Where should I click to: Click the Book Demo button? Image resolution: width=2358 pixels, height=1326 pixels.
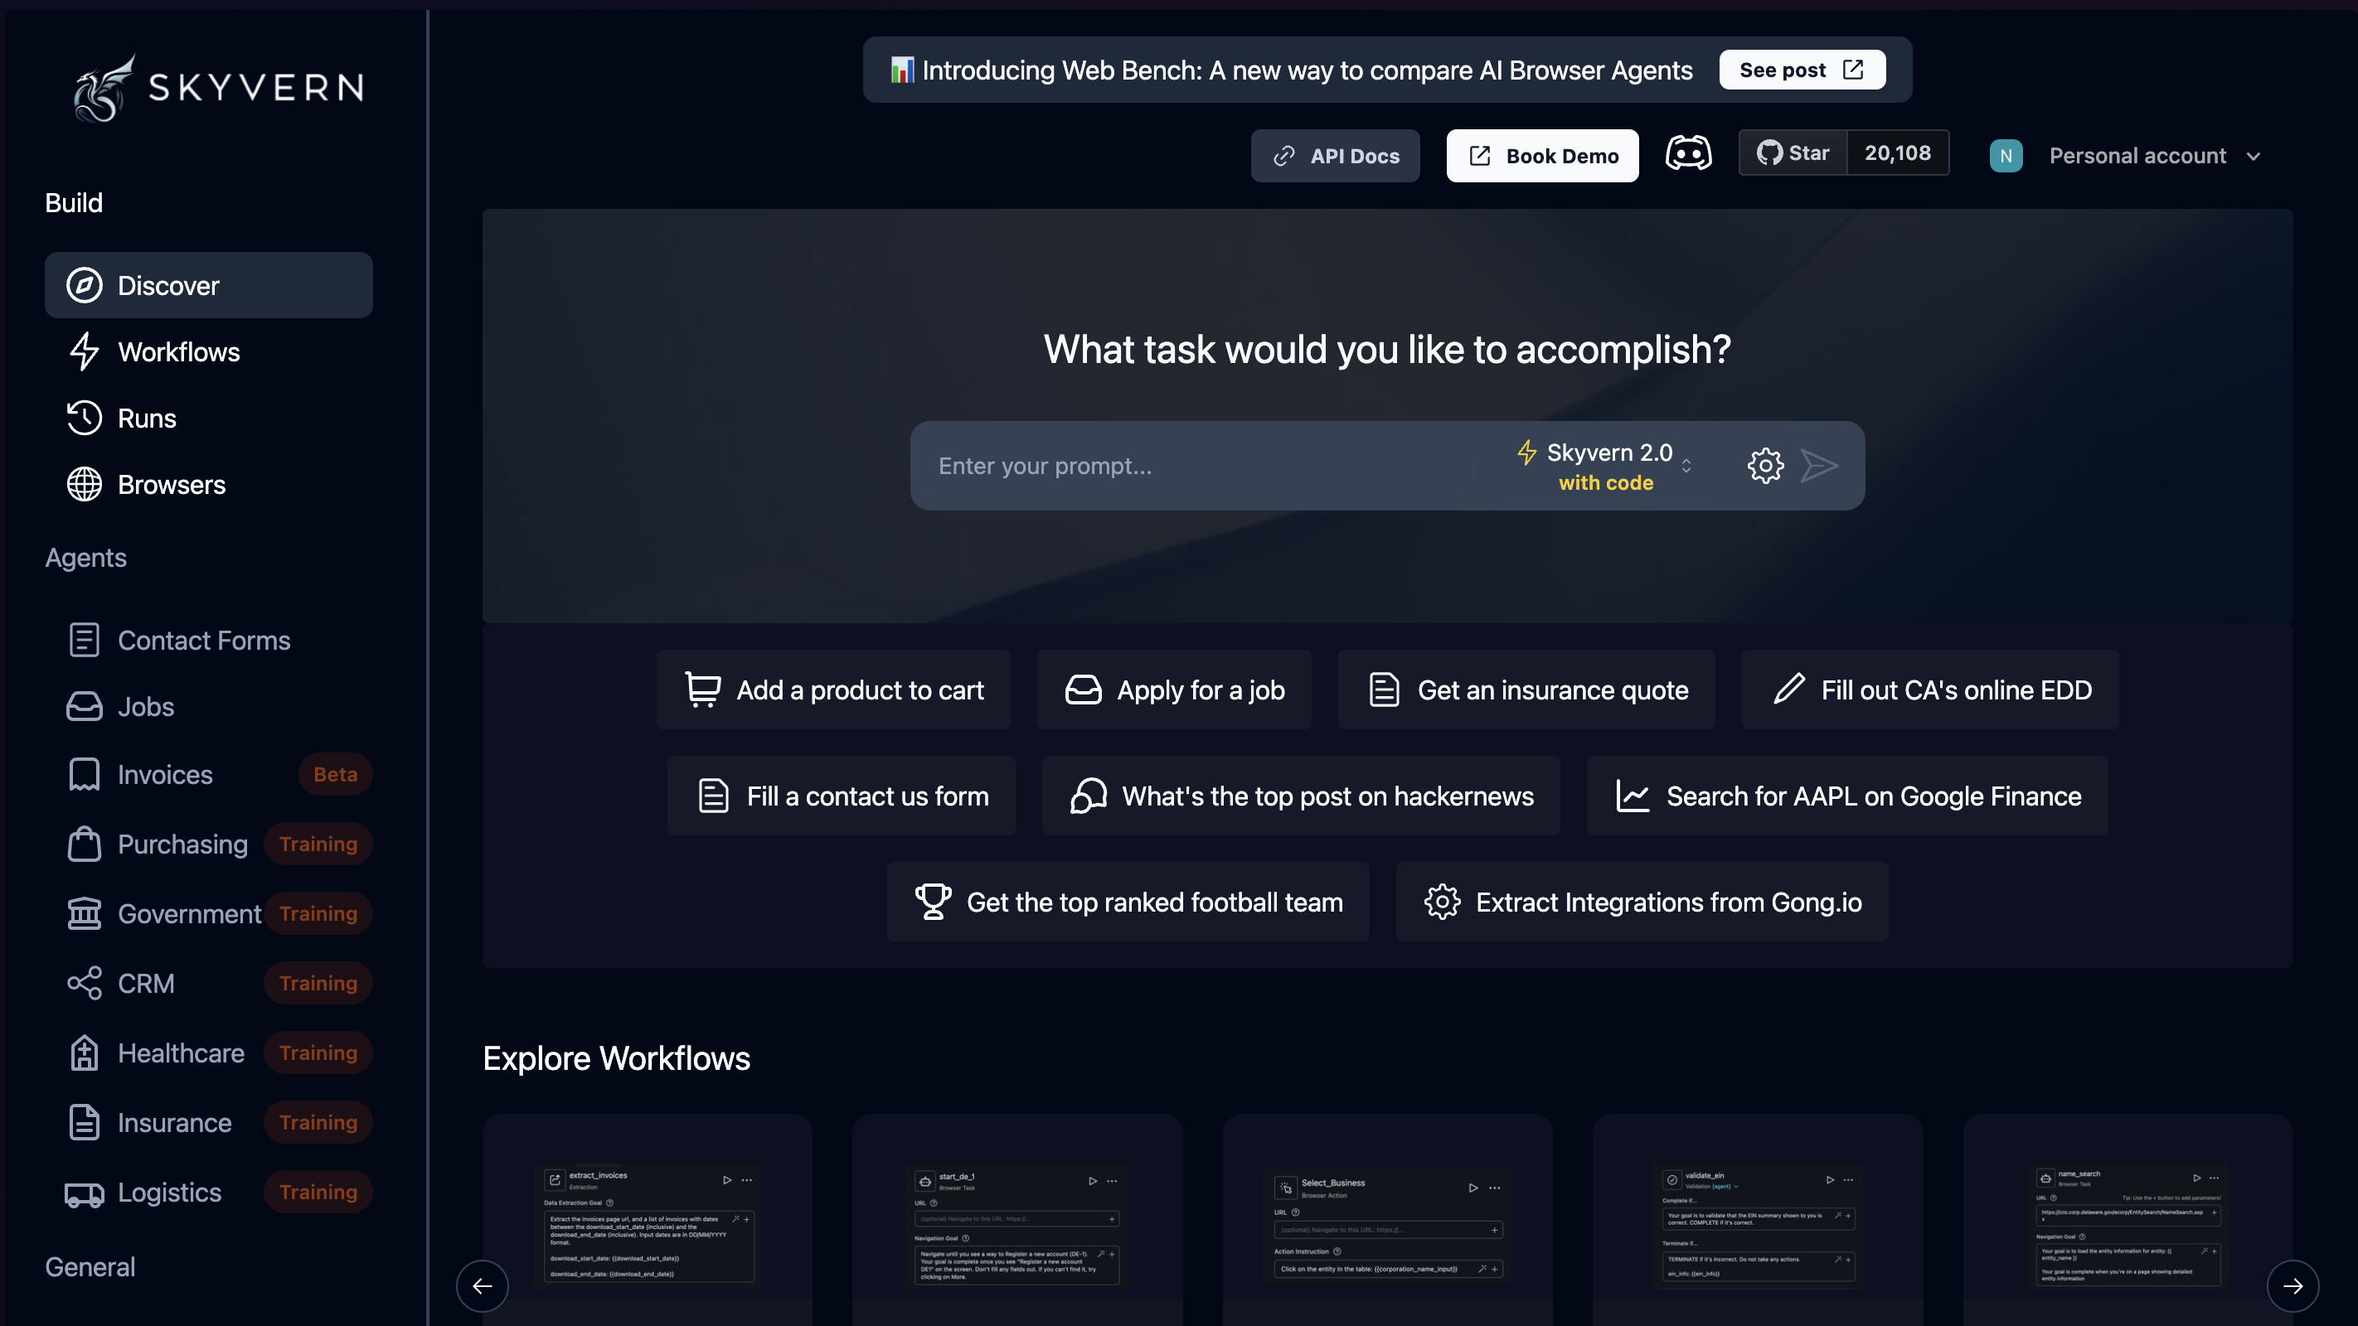(x=1542, y=156)
